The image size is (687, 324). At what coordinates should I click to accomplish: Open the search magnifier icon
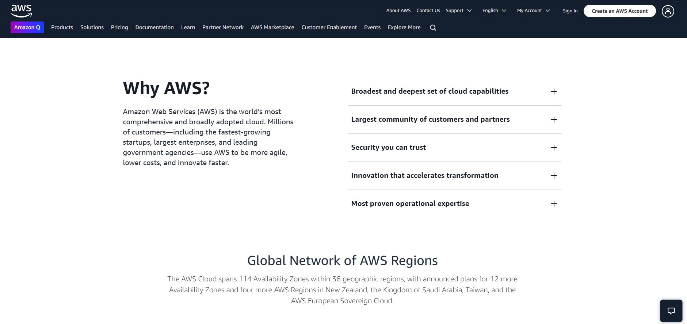pos(433,28)
